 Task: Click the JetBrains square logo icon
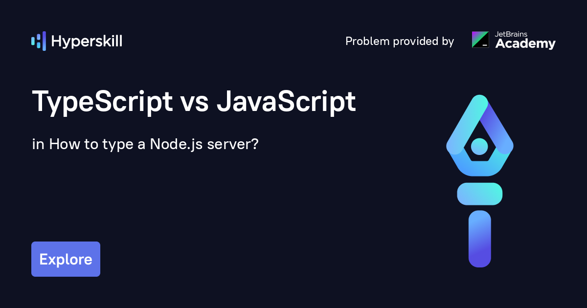tap(480, 40)
